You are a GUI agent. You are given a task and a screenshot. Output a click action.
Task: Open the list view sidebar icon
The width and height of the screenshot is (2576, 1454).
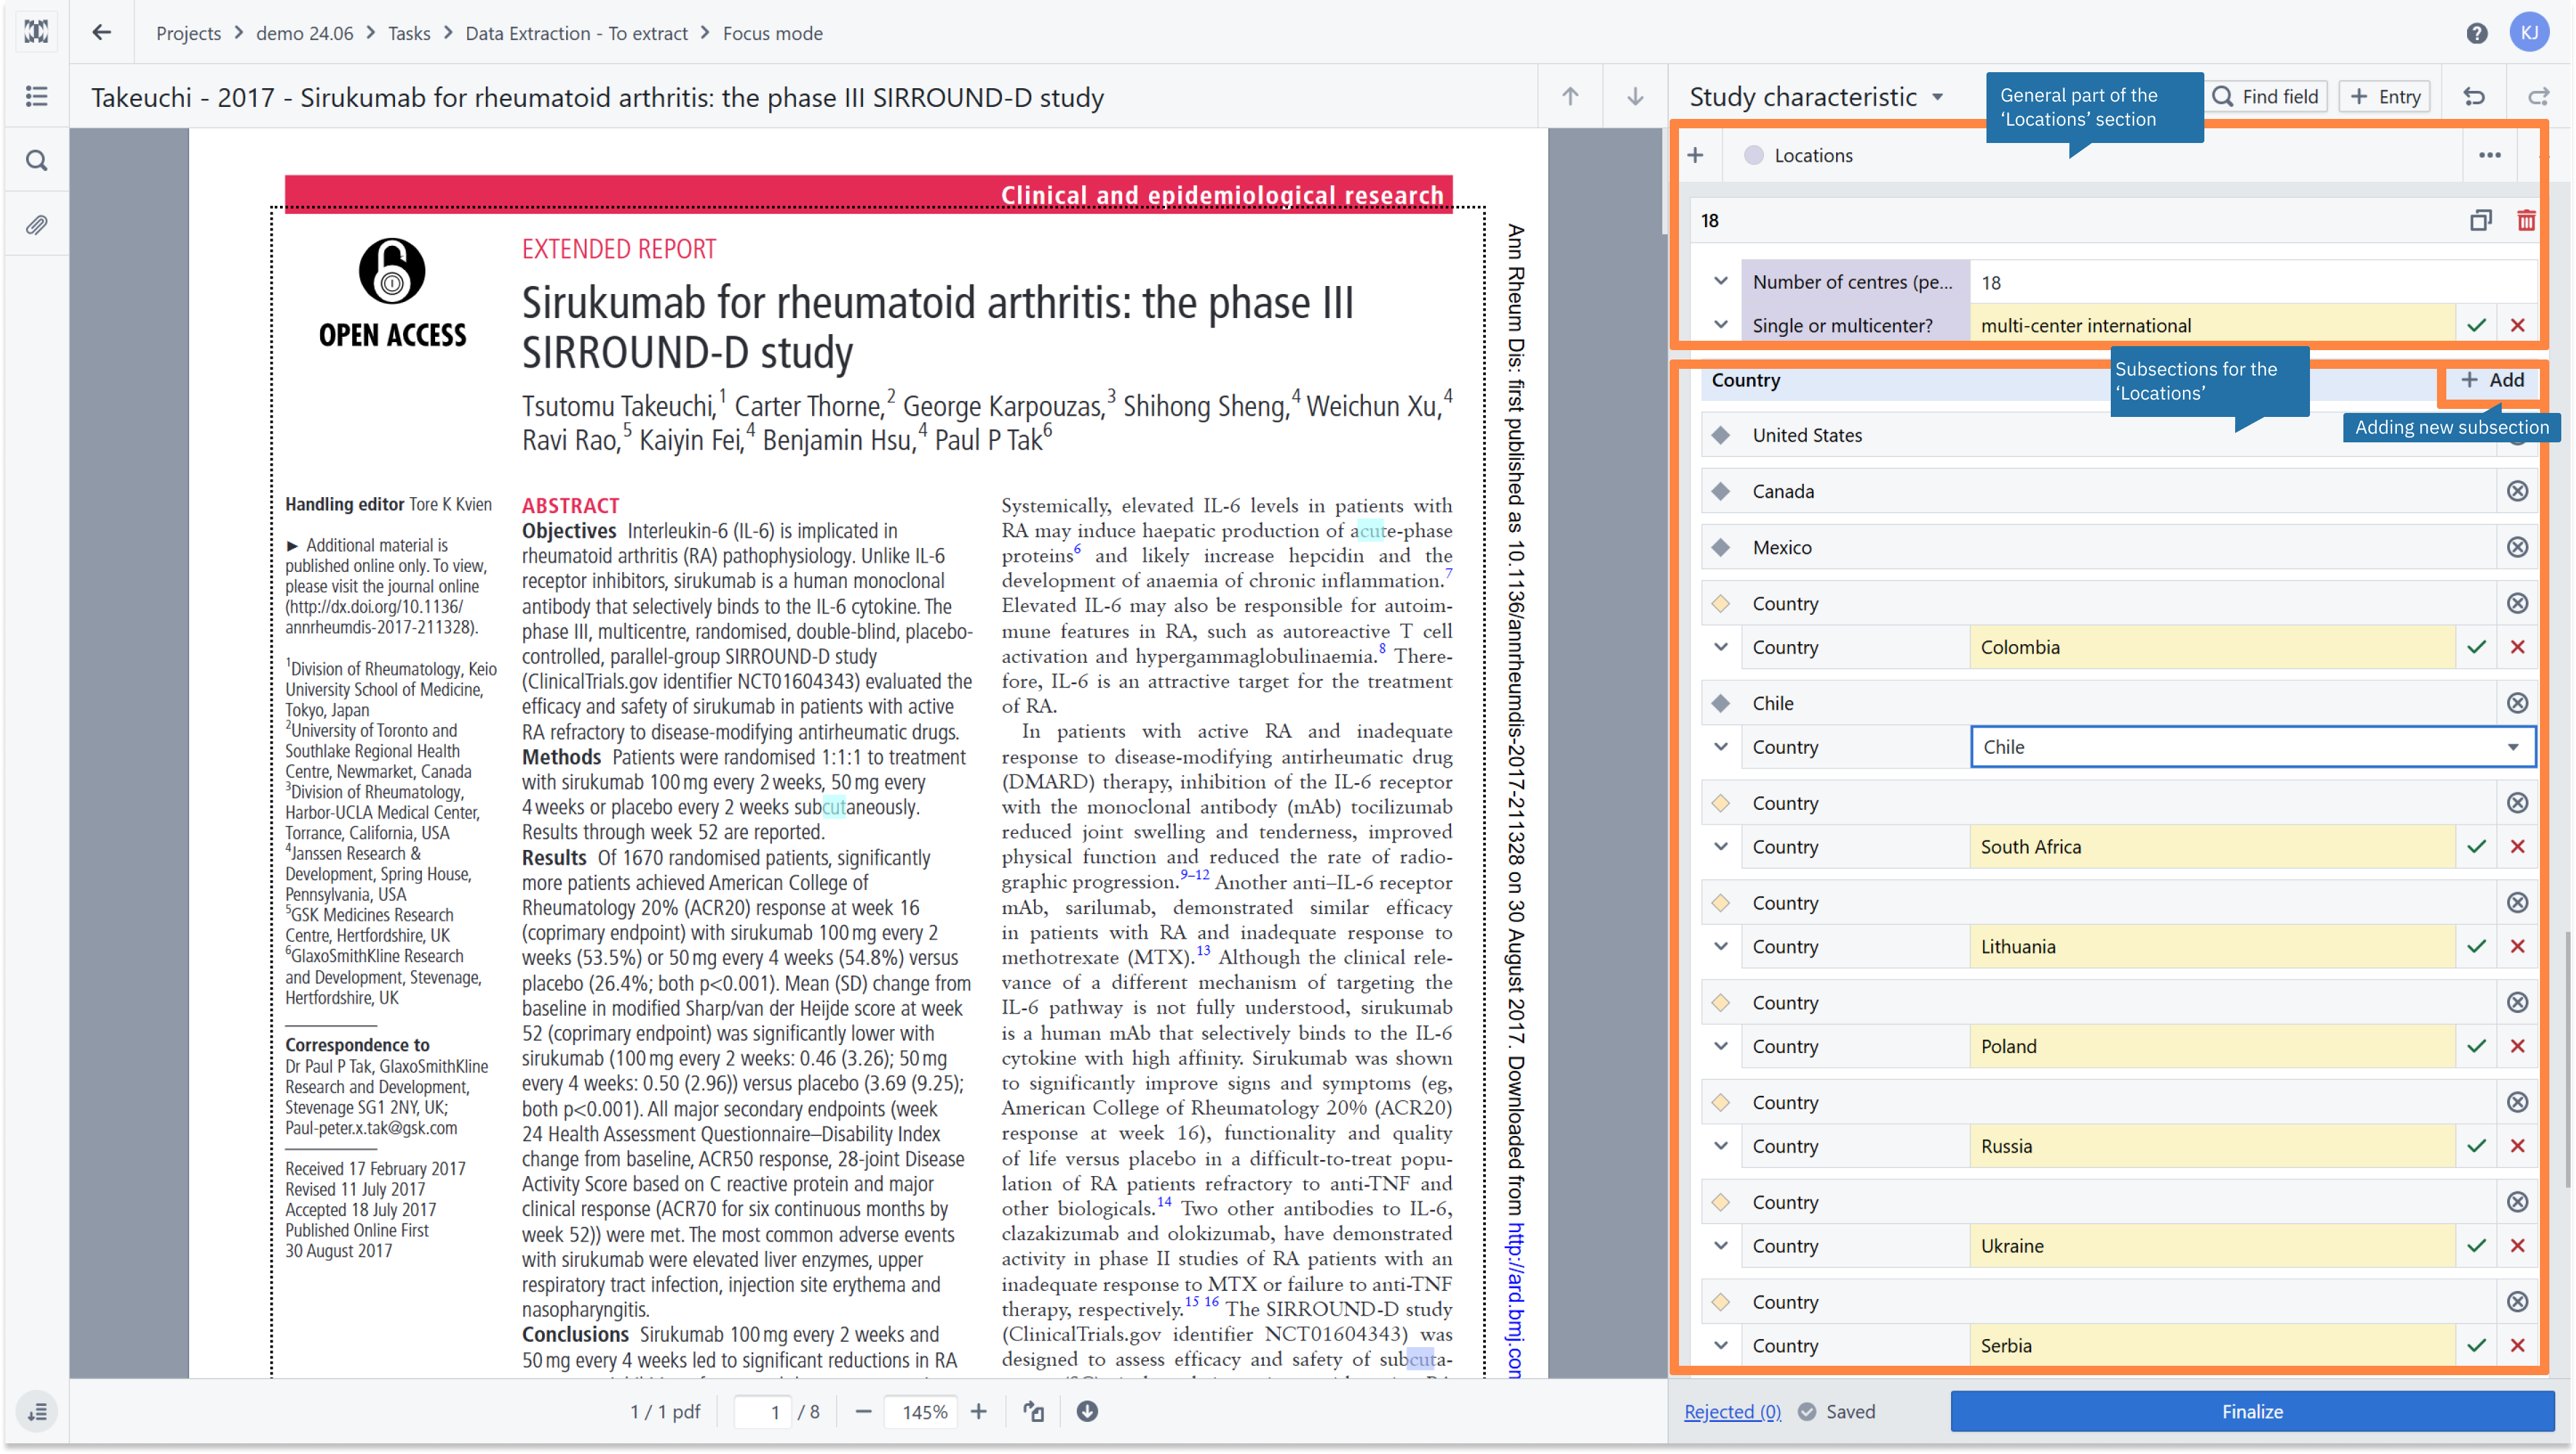(x=37, y=96)
